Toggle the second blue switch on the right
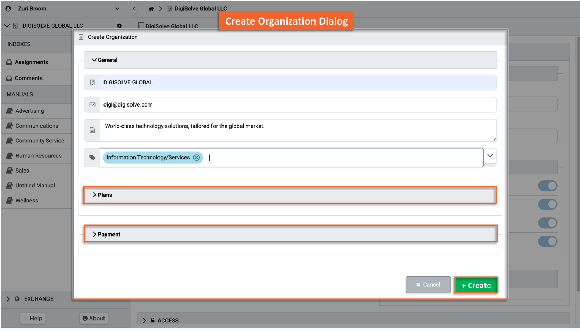The image size is (580, 331). pyautogui.click(x=547, y=204)
